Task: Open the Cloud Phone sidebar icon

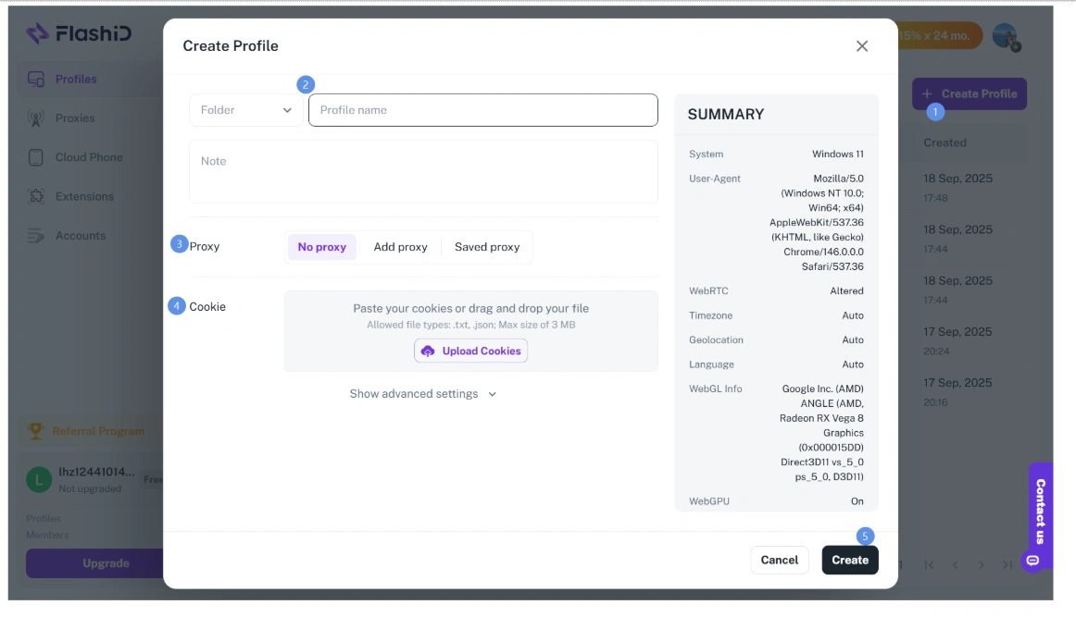Action: pyautogui.click(x=36, y=157)
